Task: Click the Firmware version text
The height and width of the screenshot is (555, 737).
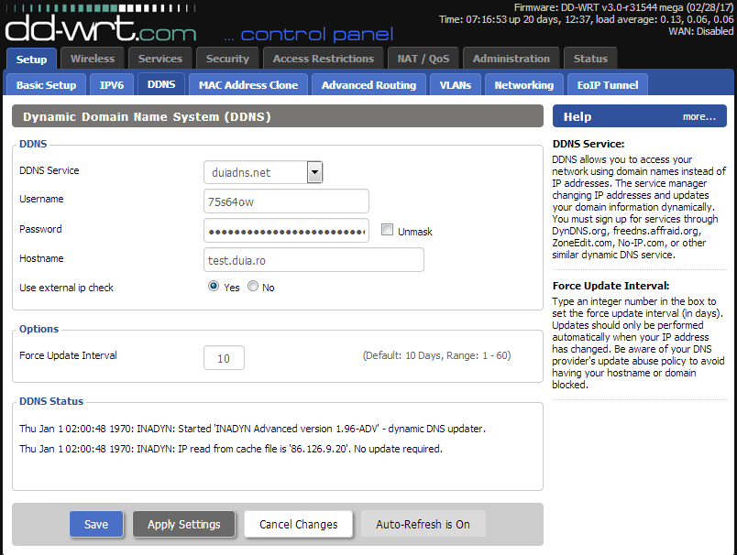Action: [x=623, y=7]
